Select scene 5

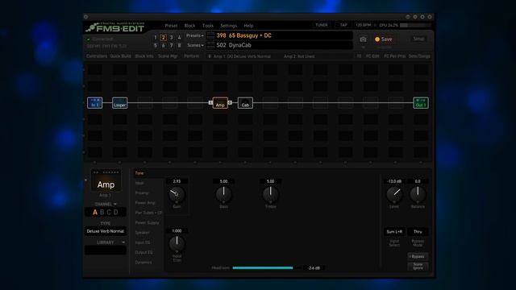coord(156,45)
